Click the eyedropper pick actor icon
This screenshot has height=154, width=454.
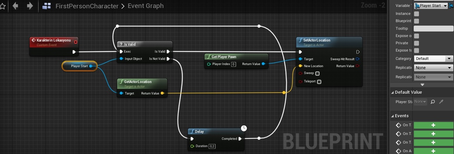pyautogui.click(x=441, y=102)
